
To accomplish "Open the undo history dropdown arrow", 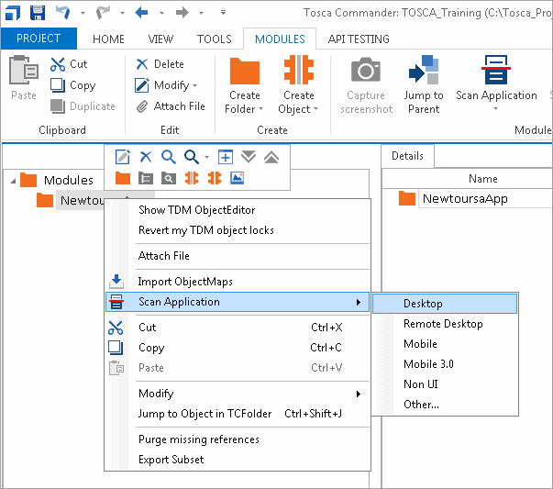I will pos(83,13).
